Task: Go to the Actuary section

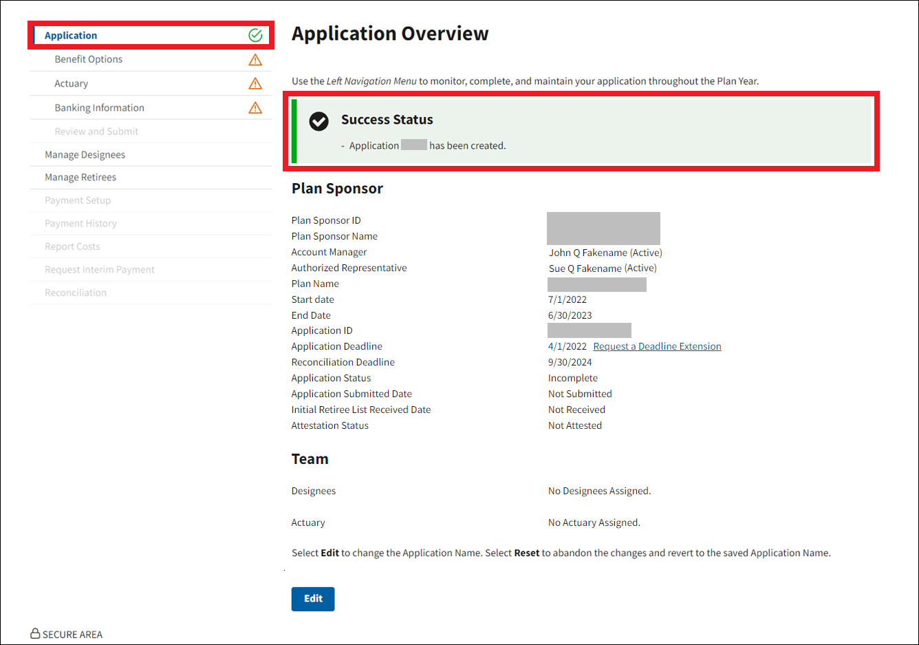Action: pyautogui.click(x=72, y=84)
